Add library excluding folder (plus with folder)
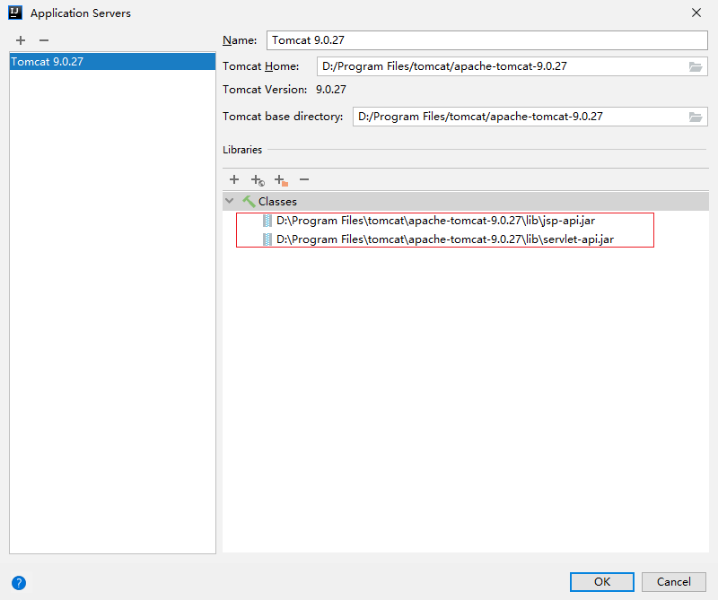This screenshot has width=718, height=600. click(281, 180)
